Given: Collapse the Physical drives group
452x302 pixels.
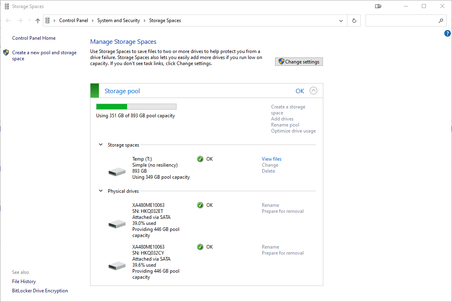Looking at the screenshot, I should click(x=101, y=191).
